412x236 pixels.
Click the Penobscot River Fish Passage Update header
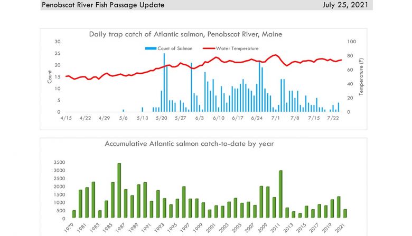click(x=102, y=5)
